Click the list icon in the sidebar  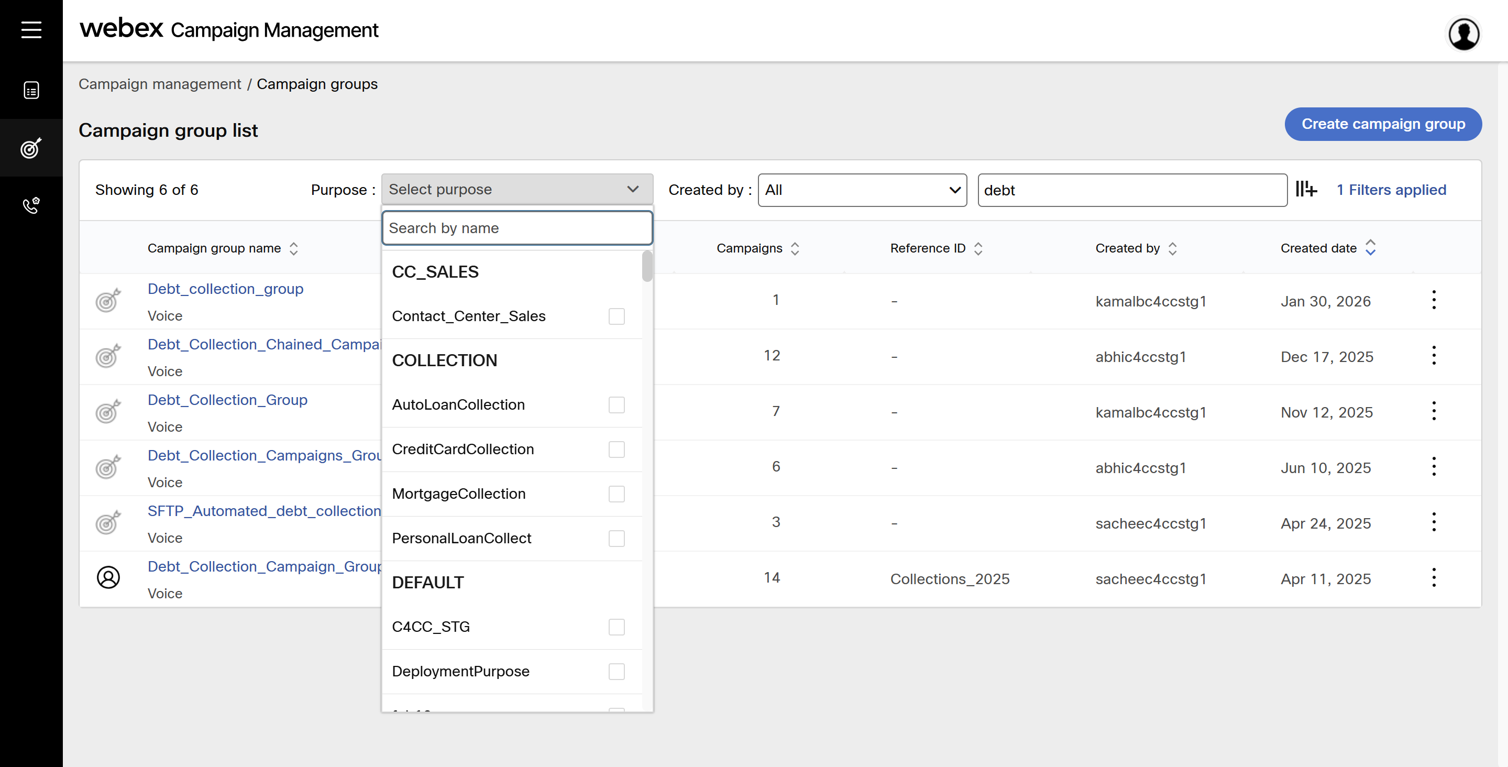click(x=31, y=91)
